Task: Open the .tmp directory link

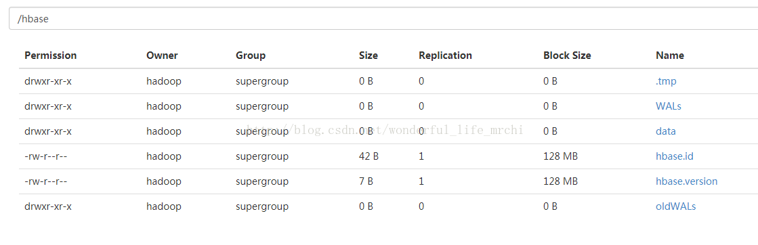Action: click(666, 81)
